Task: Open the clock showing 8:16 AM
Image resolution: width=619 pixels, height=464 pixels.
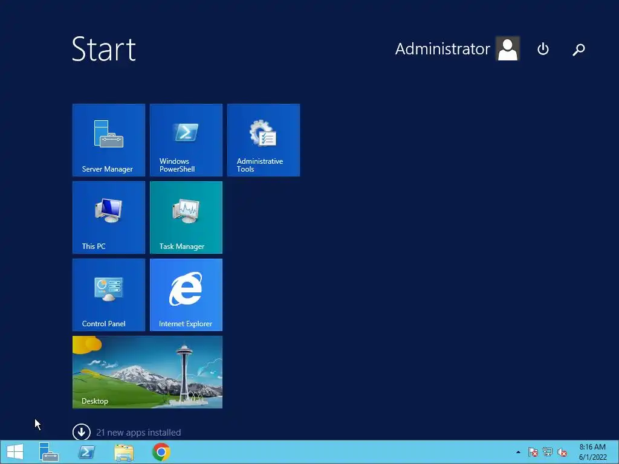Action: [x=592, y=452]
